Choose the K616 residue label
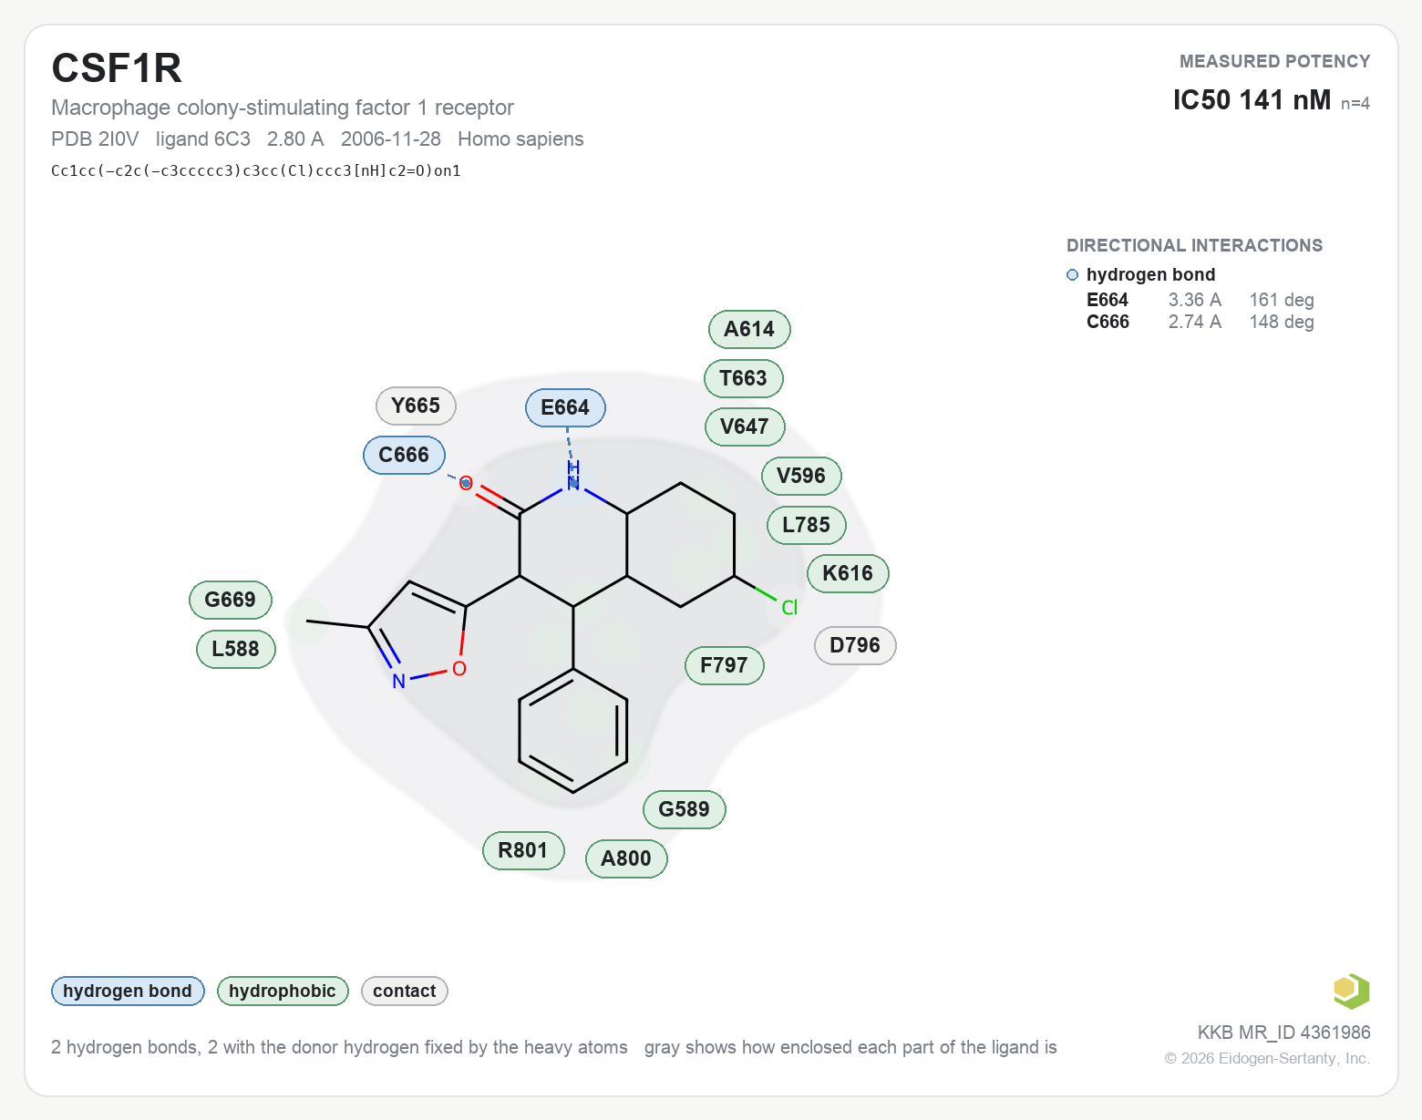1422x1120 pixels. coord(848,573)
